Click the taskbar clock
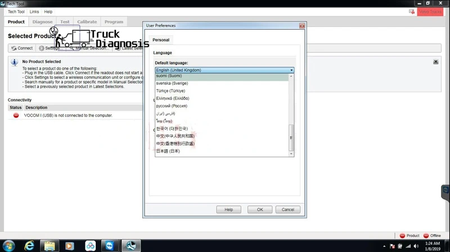Screen dimensions: 450x252 pos(433,246)
